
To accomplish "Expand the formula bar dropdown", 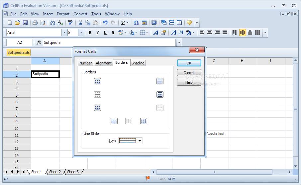I will 179,43.
